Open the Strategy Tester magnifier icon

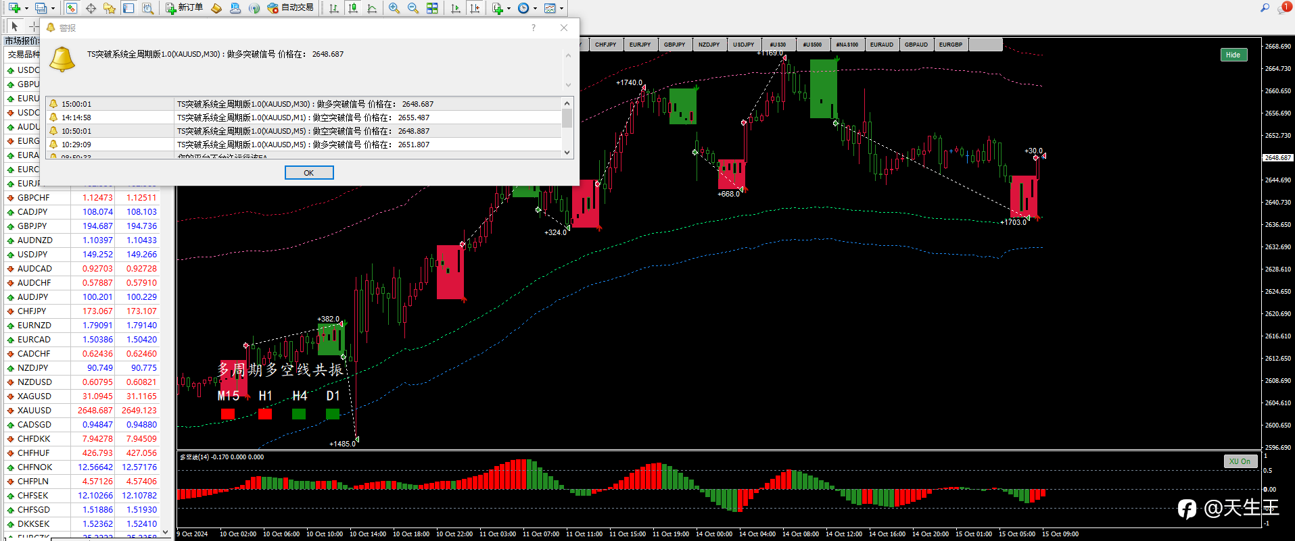tap(147, 8)
